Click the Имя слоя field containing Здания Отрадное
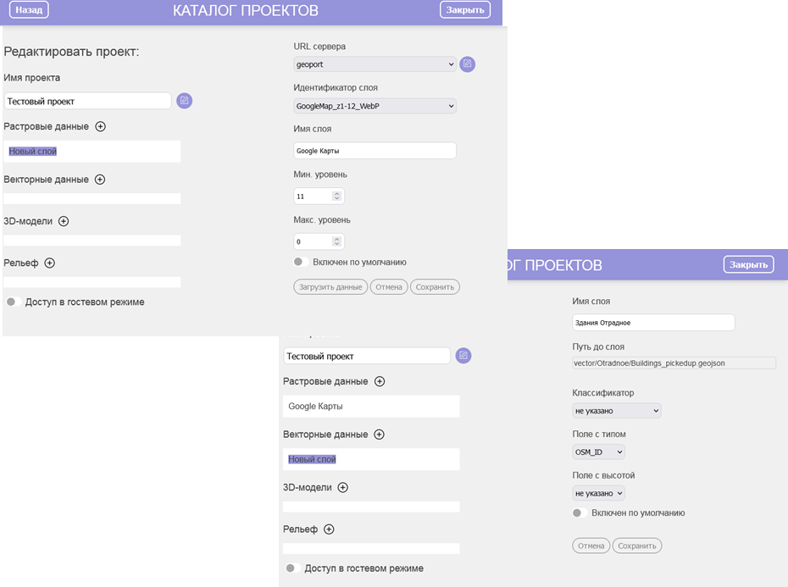Image resolution: width=788 pixels, height=587 pixels. [652, 323]
